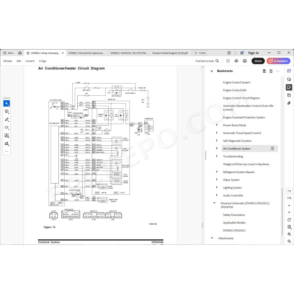Star the DX180LC-shop manual document
The height and width of the screenshot is (294, 294).
click(28, 53)
